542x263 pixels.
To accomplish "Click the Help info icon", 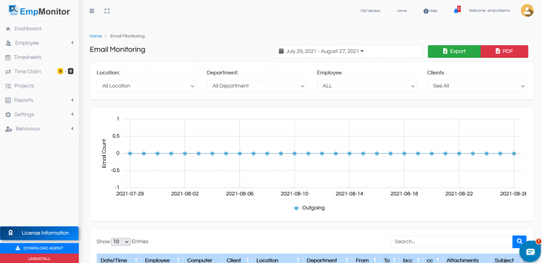I will coord(426,11).
